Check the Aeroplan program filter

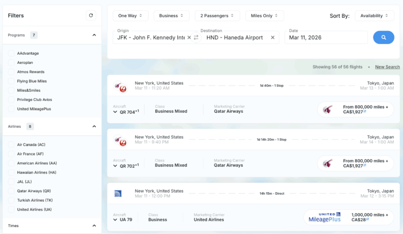coord(11,63)
